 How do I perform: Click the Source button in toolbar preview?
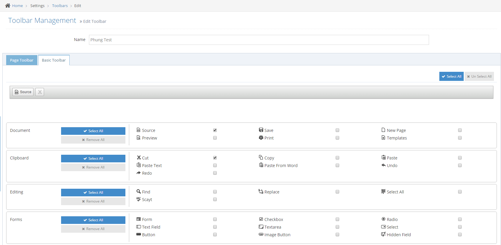pos(23,92)
